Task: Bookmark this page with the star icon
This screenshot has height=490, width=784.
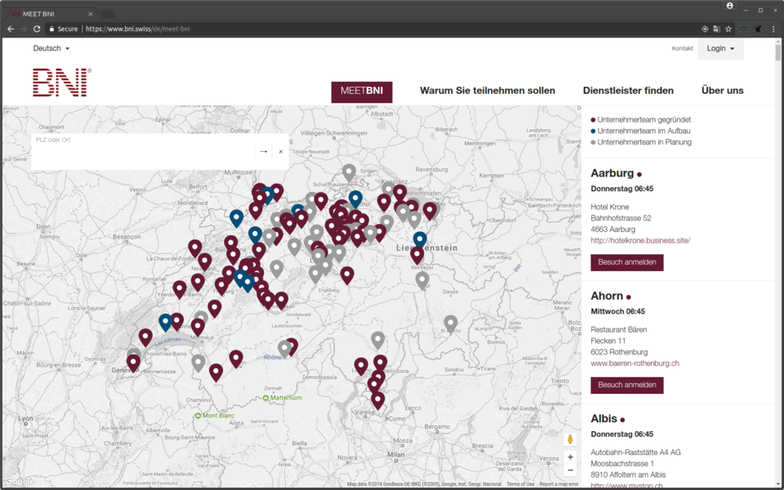Action: 728,29
